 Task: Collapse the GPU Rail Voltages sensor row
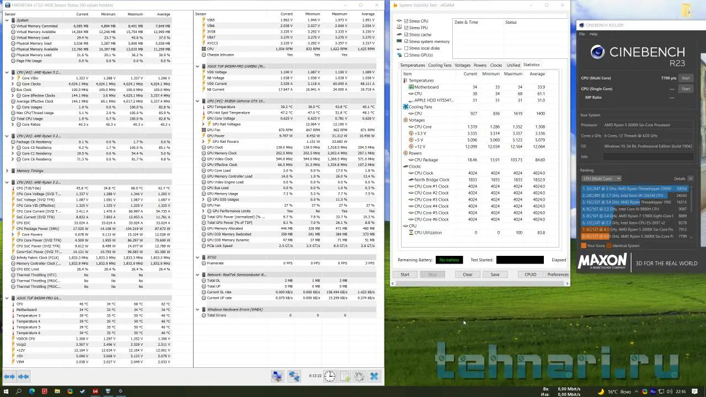coord(204,124)
